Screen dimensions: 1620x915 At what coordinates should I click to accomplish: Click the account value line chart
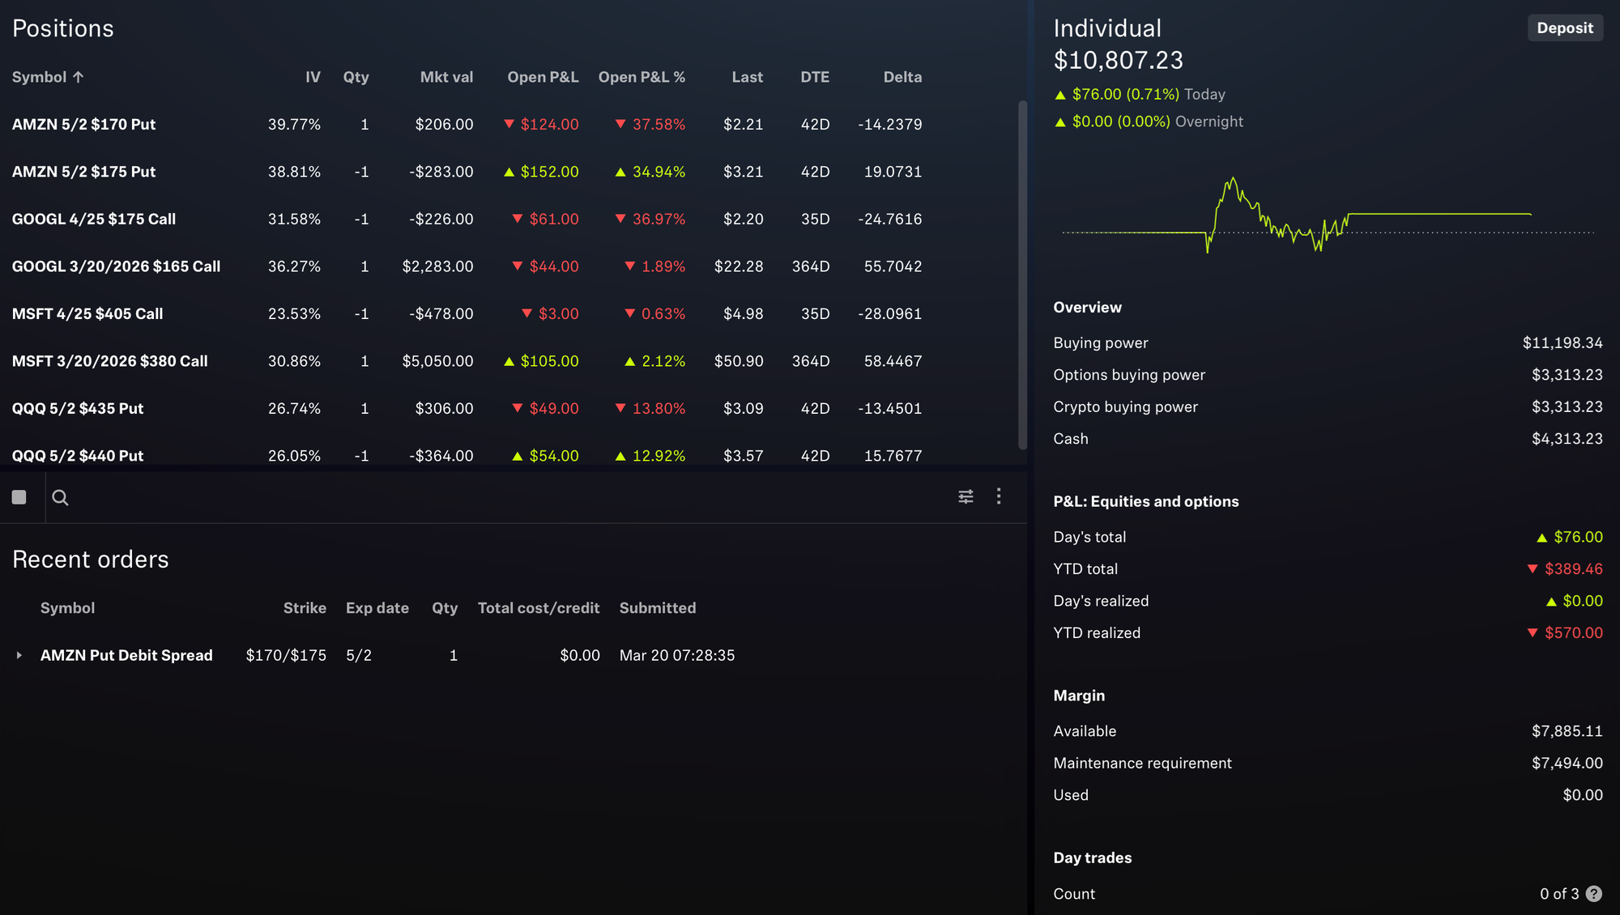point(1328,215)
